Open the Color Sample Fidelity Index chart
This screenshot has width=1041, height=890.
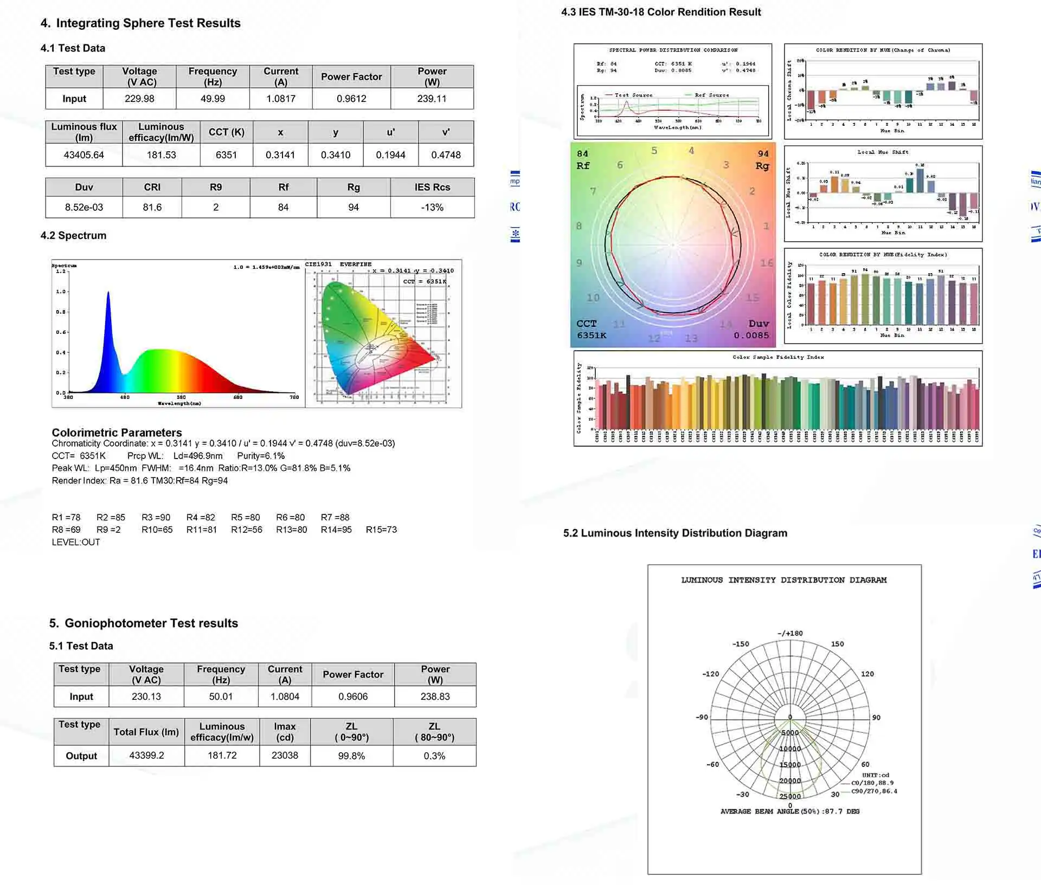click(x=778, y=398)
